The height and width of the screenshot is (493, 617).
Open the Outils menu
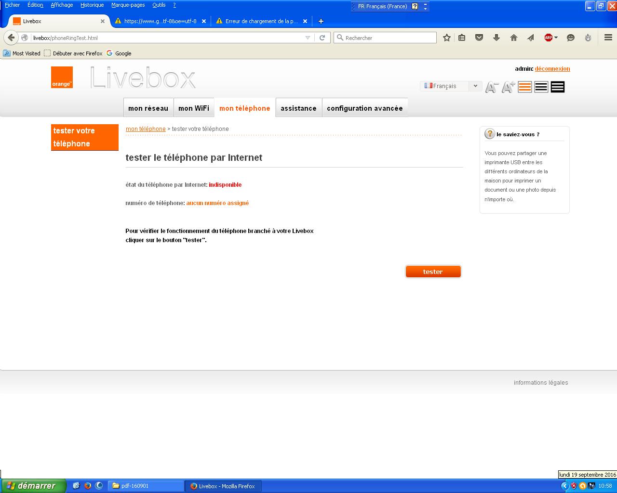(x=159, y=5)
